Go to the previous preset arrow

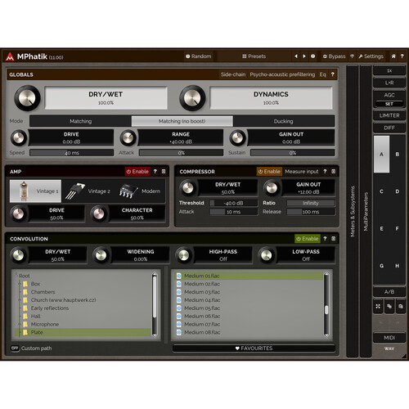pyautogui.click(x=296, y=56)
